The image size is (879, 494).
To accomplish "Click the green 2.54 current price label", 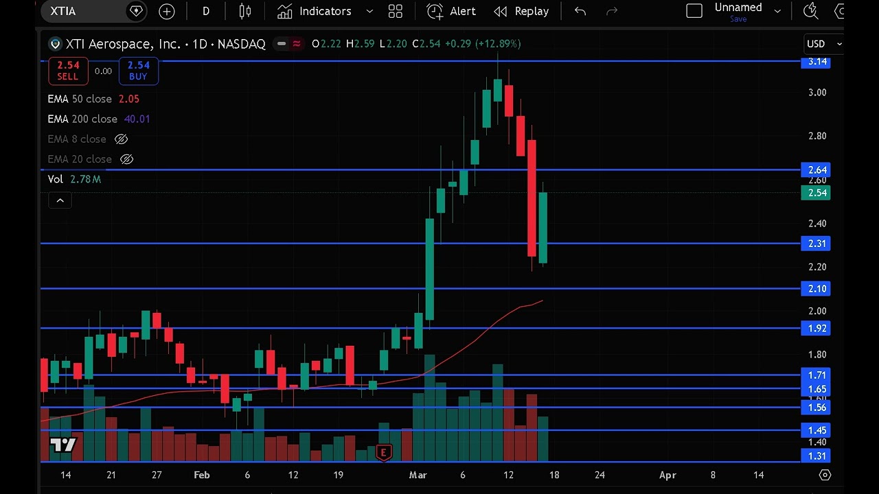I will pos(817,193).
